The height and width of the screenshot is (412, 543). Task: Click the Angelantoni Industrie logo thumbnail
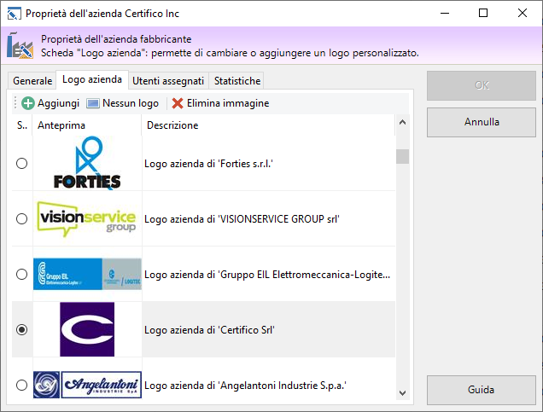(x=87, y=385)
